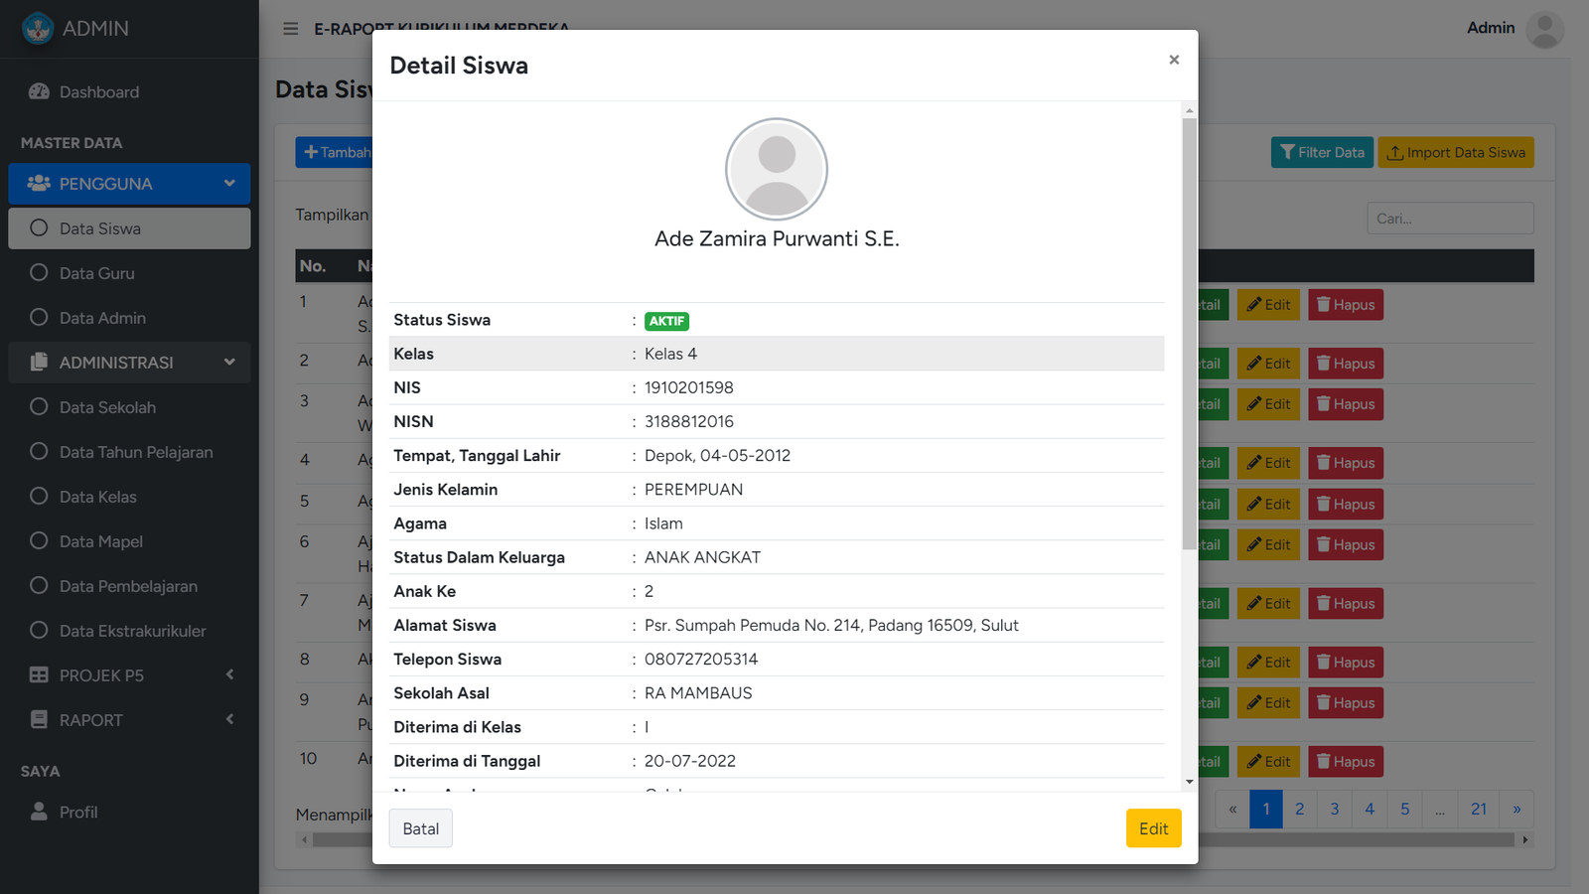Click the Dashboard speedometer icon
This screenshot has width=1589, height=894.
(x=39, y=91)
